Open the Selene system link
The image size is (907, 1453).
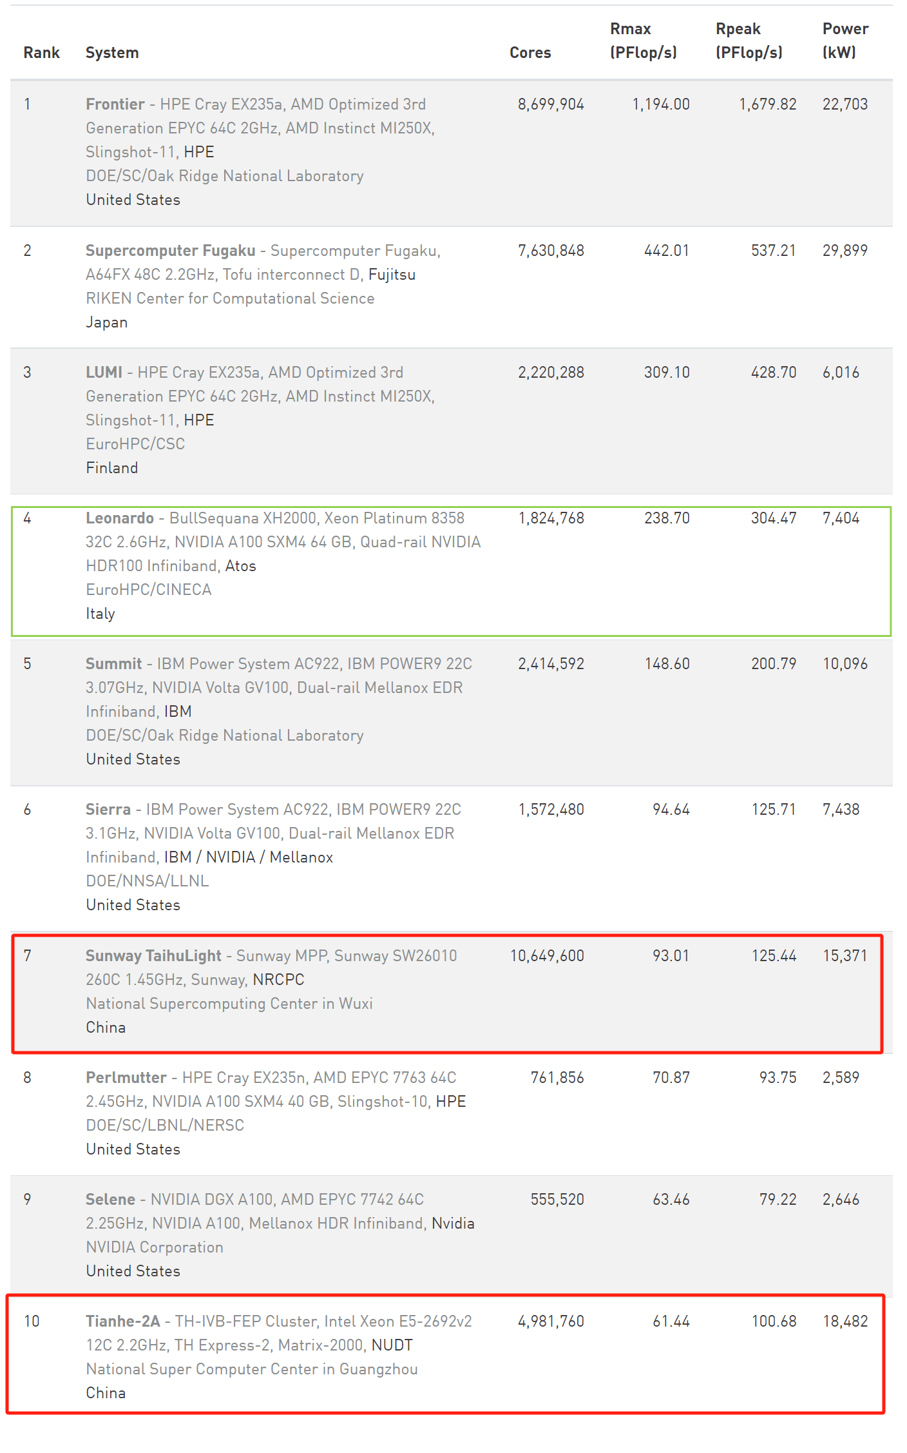coord(111,1199)
